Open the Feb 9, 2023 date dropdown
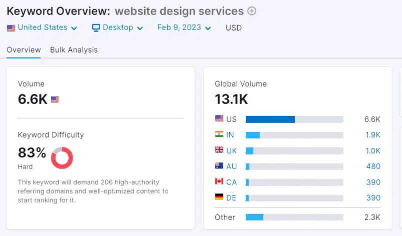The image size is (402, 236). 184,28
